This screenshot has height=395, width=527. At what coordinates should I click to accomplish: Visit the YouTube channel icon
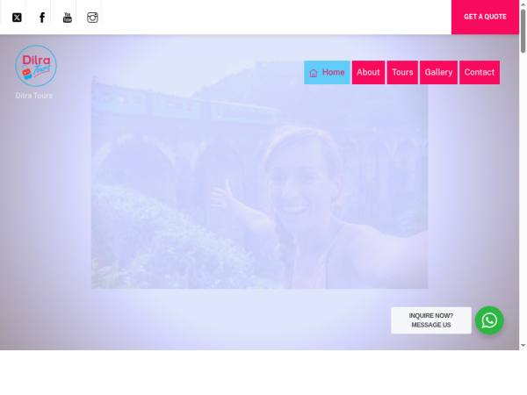click(68, 17)
